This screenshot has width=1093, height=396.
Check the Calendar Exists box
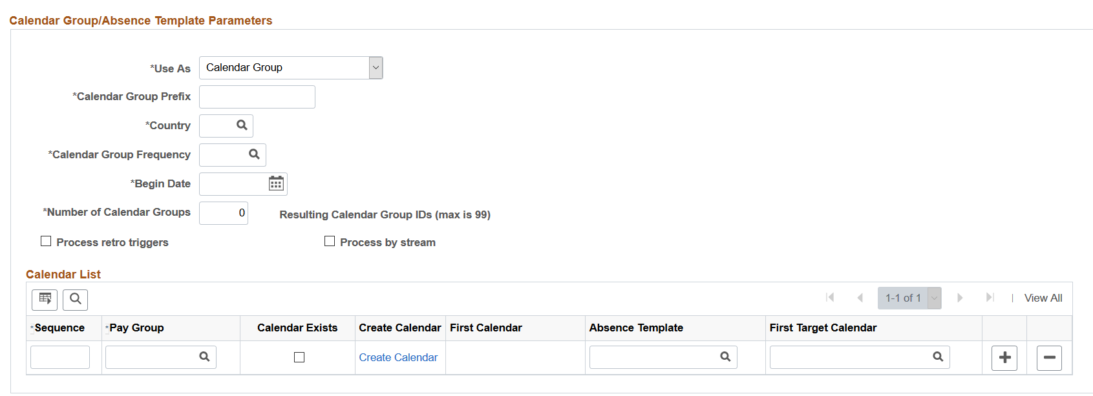coord(299,357)
